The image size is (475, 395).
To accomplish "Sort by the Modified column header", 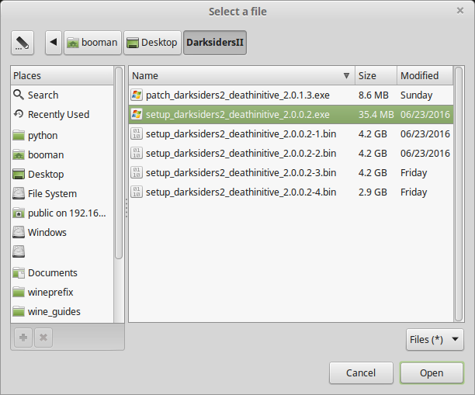I will click(425, 75).
